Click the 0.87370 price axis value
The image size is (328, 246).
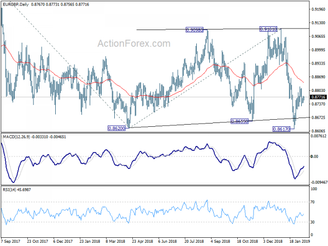318,104
